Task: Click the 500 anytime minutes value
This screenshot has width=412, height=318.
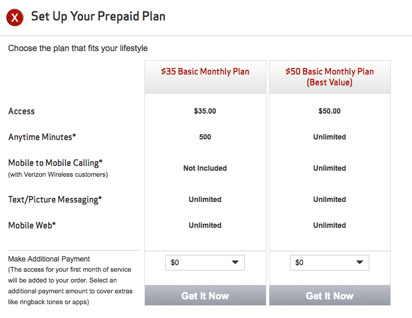Action: pos(205,137)
